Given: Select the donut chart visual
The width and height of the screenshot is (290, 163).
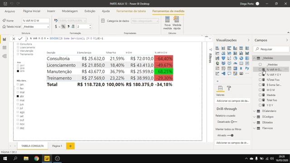Looking at the screenshot, I should [241, 58].
